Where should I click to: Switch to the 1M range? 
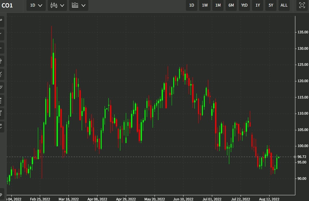point(218,5)
